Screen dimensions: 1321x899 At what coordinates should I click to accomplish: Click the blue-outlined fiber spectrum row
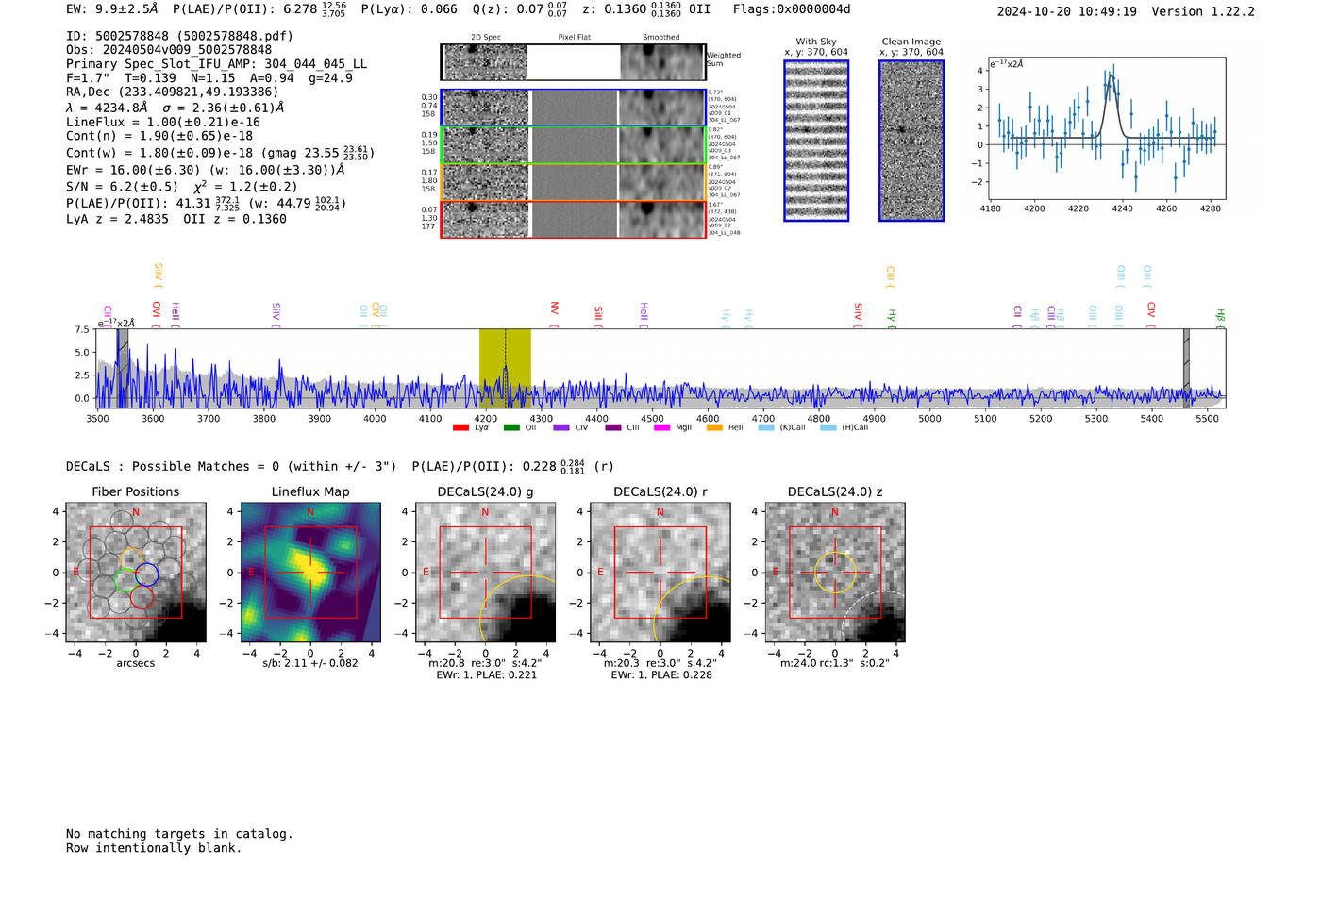pyautogui.click(x=573, y=108)
